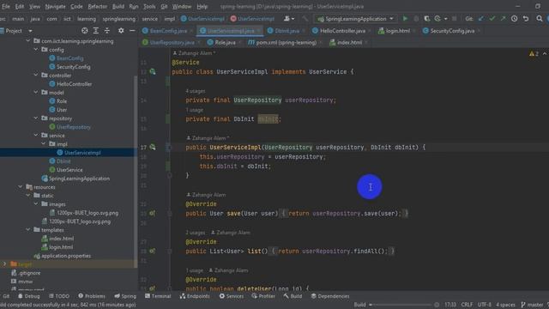Open the Endpoints tool window
The image size is (549, 309).
195,296
